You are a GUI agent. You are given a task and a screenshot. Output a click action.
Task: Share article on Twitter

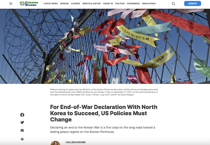[22, 122]
